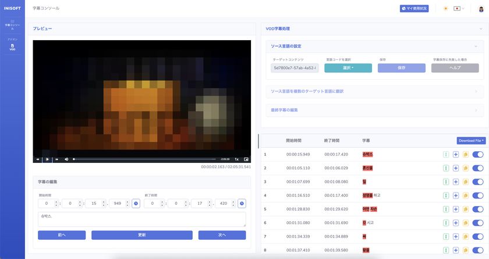Play the preview video

click(47, 159)
